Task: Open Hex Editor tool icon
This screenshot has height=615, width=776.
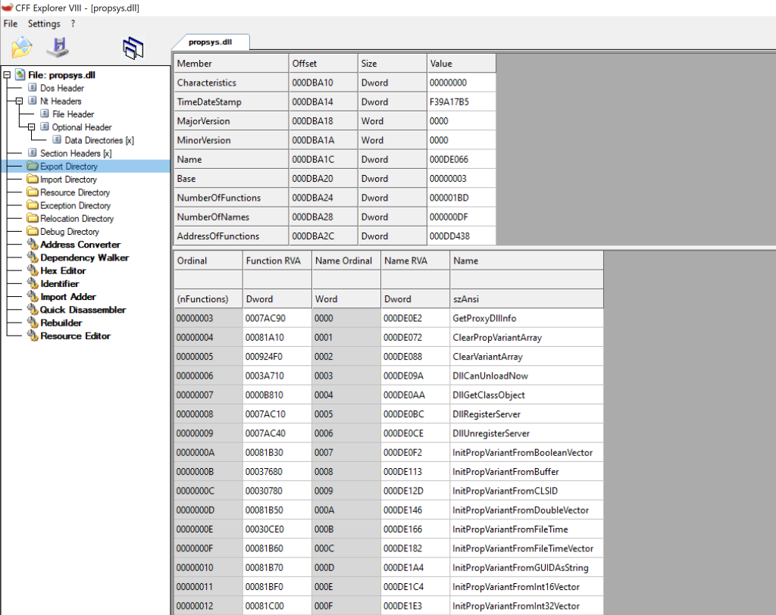Action: click(x=33, y=270)
